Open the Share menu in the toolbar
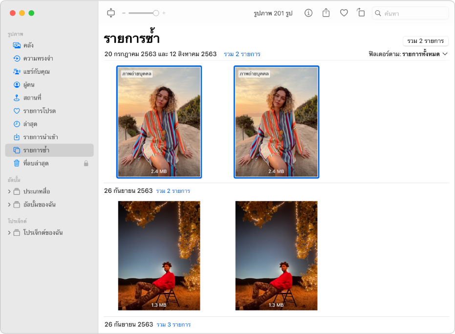The height and width of the screenshot is (334, 455). [326, 13]
